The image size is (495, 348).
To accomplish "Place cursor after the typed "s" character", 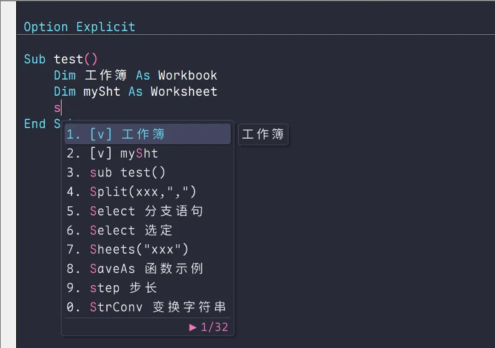I will [61, 108].
